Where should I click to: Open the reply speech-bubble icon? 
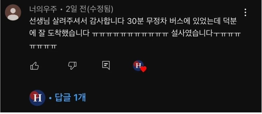point(106,65)
